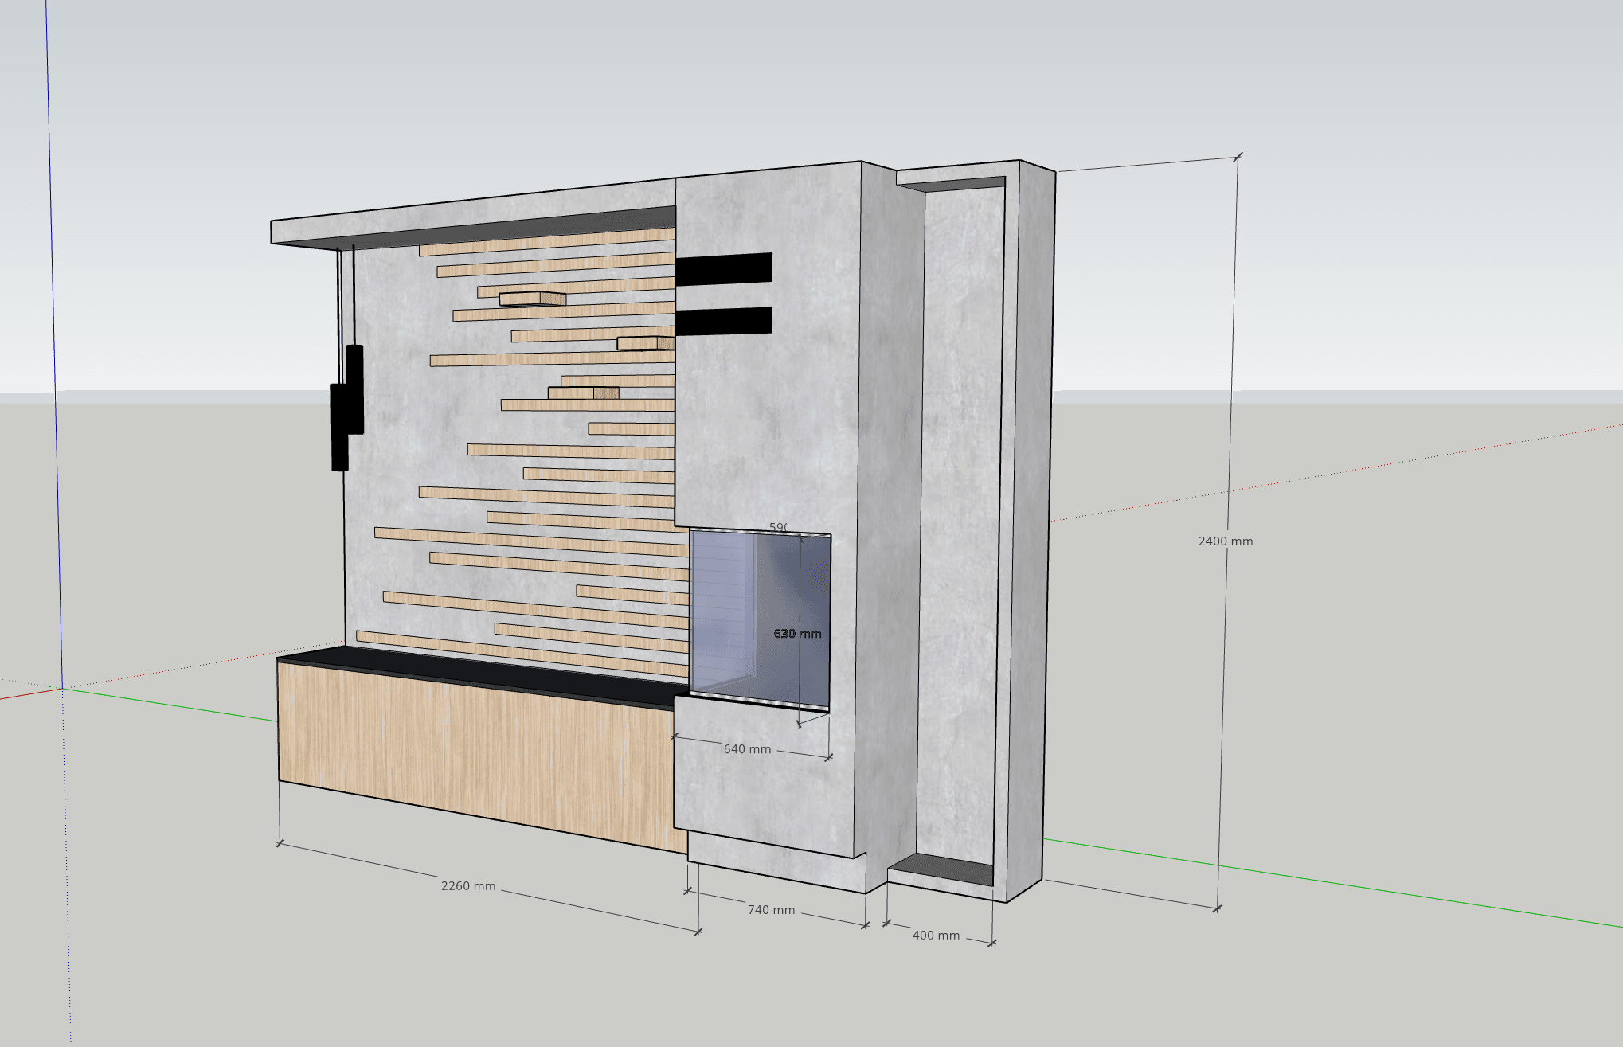The image size is (1623, 1047).
Task: Click the upper black rectangular slot
Action: point(723,268)
